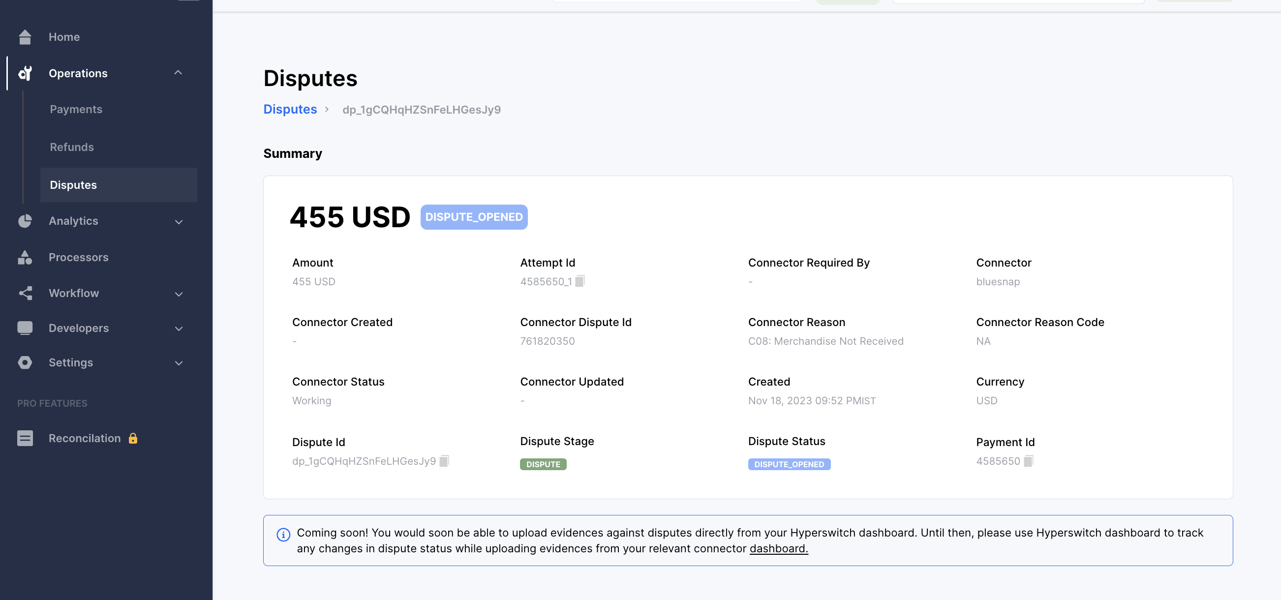1281x600 pixels.
Task: Expand the Analytics section chevron
Action: point(179,222)
